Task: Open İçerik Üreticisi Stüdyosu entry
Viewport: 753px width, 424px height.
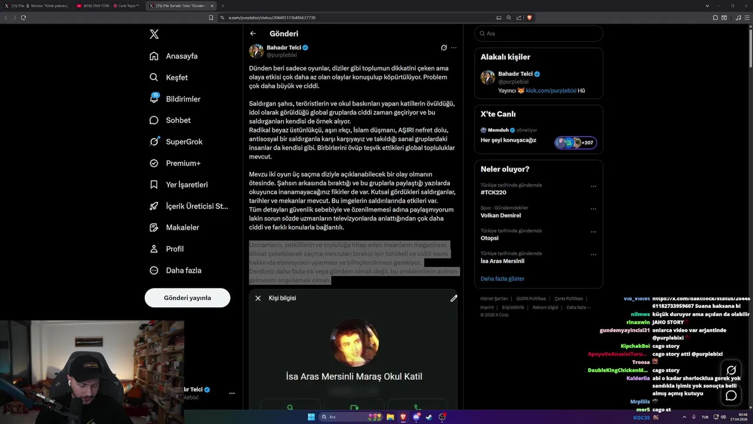Action: (x=188, y=206)
